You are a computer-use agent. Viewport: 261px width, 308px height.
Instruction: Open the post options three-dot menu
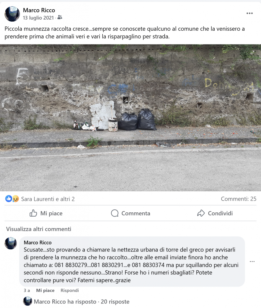pos(249,13)
